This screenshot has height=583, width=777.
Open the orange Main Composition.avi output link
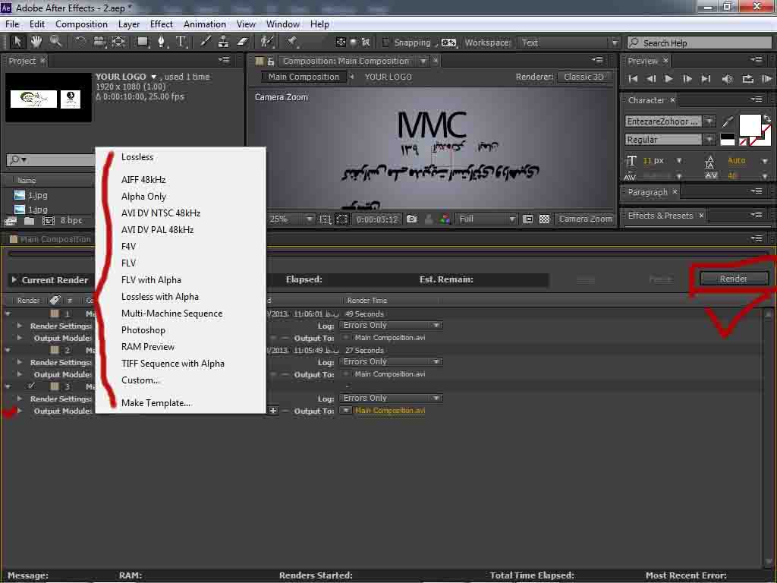click(x=390, y=411)
